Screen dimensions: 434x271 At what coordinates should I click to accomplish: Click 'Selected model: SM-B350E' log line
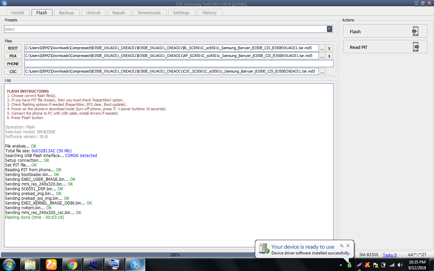(x=30, y=132)
